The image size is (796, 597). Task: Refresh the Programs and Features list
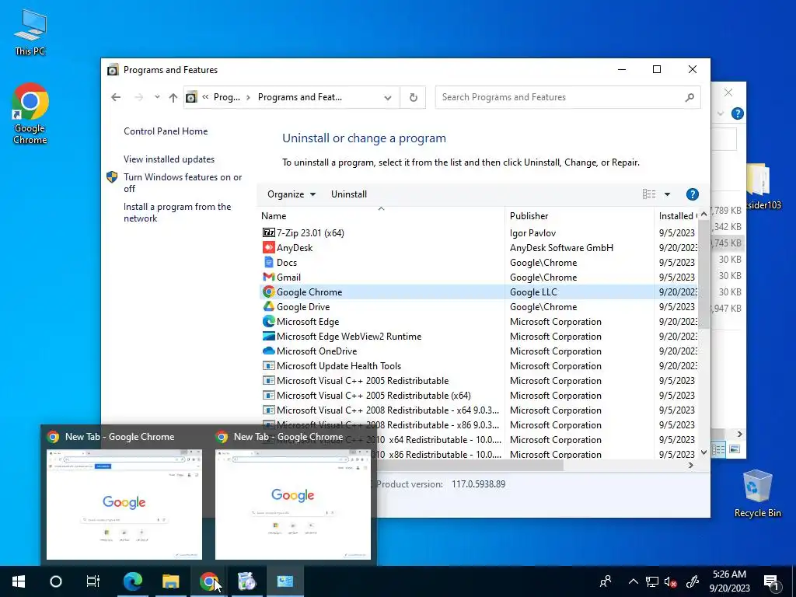(x=414, y=97)
